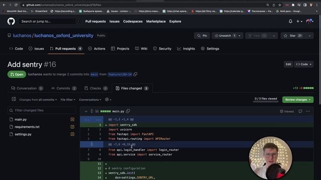Bookmark the page with star icon
Screen dimensions: 321x180
coord(280,5)
